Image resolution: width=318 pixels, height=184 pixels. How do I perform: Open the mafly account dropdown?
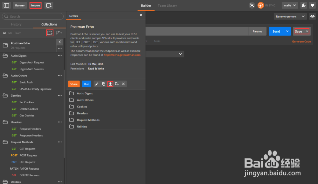click(290, 5)
